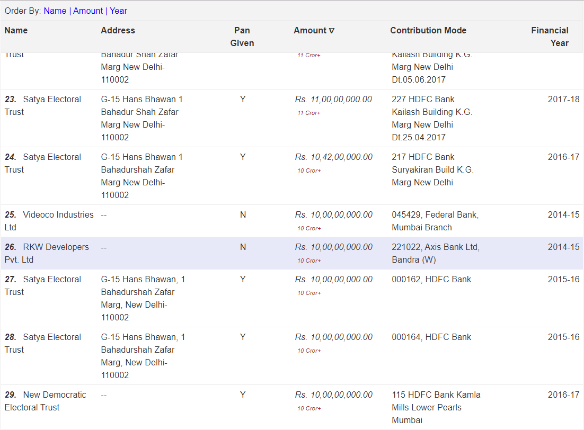Select the Name column header

[16, 31]
